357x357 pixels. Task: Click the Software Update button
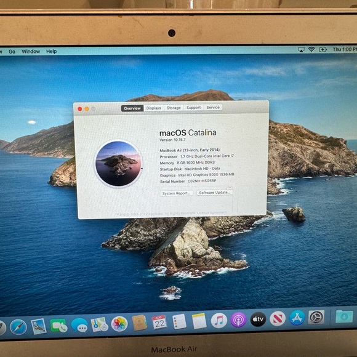coord(215,193)
